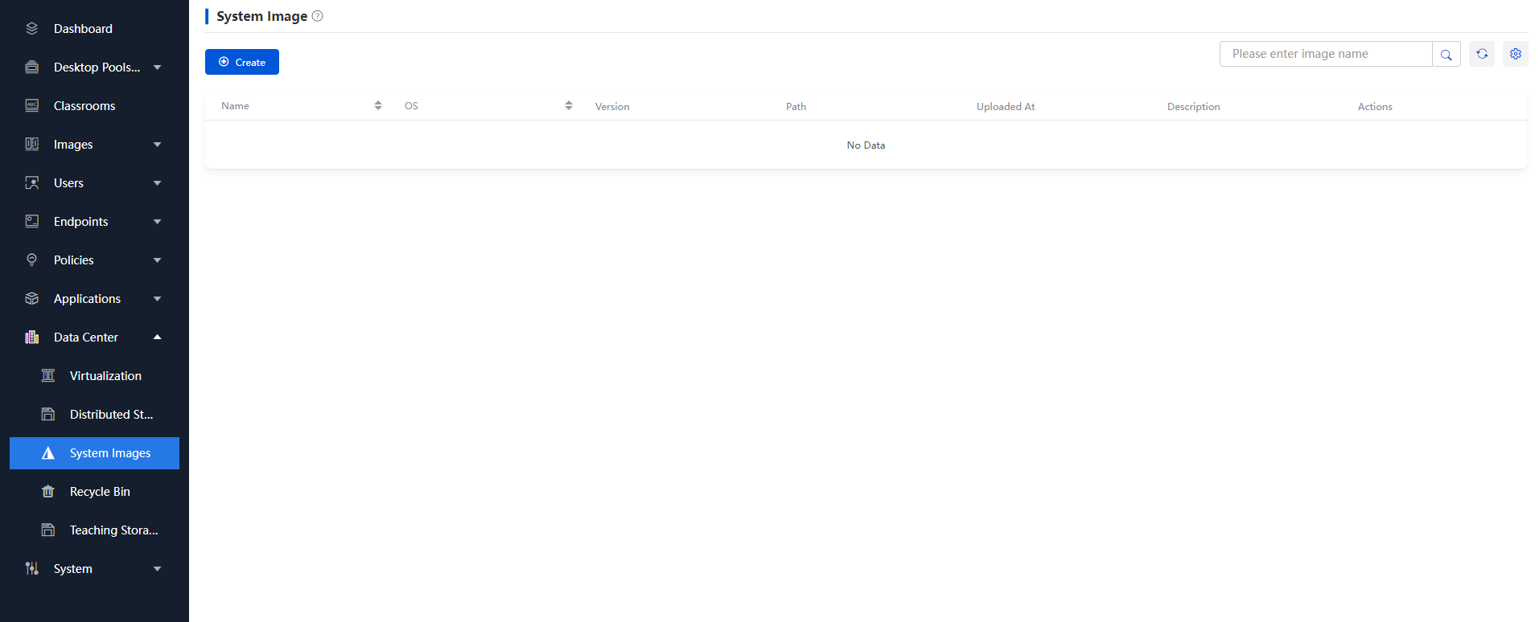Click the Dashboard icon in sidebar
The width and height of the screenshot is (1539, 622).
pos(32,29)
